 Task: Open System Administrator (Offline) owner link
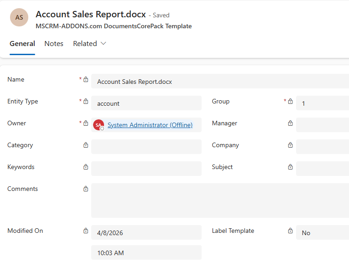pyautogui.click(x=150, y=125)
